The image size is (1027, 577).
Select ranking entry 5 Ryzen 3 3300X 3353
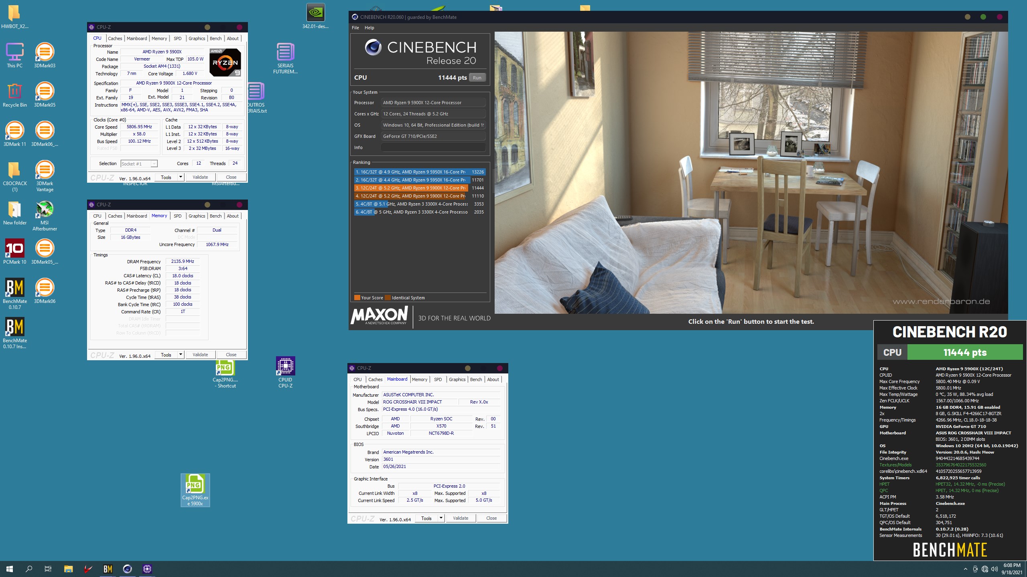[420, 204]
